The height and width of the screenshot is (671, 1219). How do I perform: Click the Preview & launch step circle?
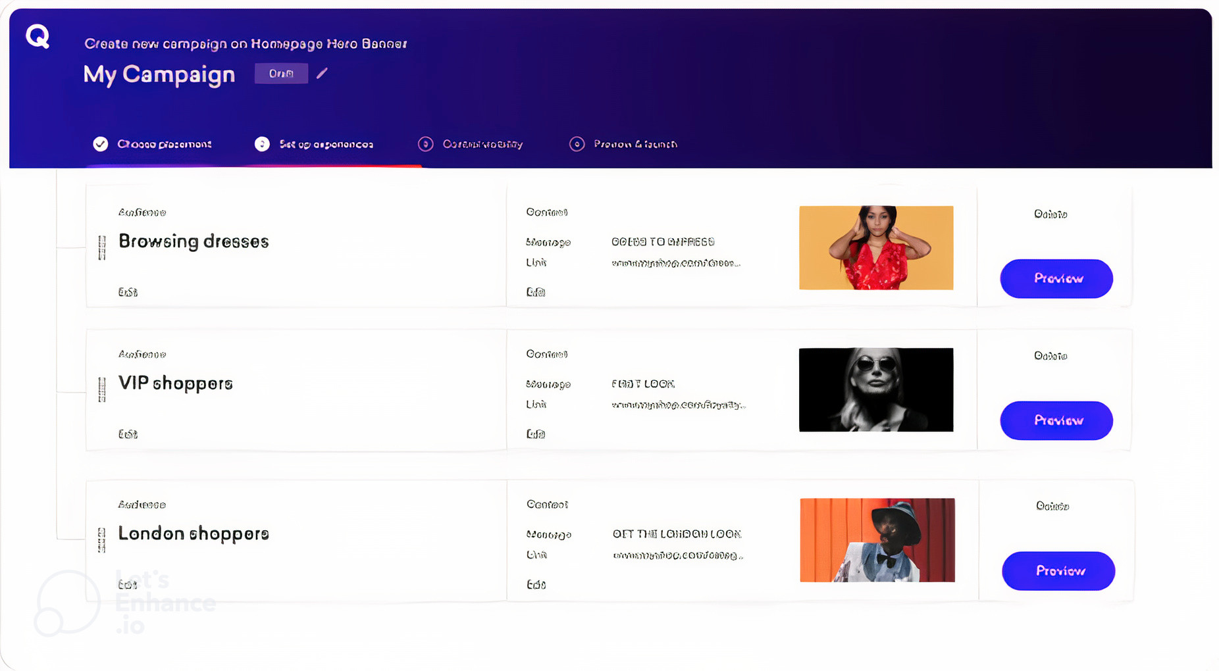click(577, 144)
